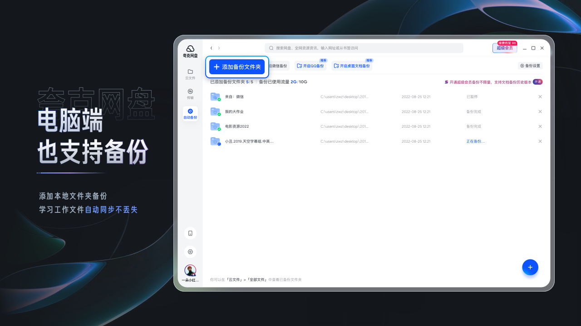
Task: Select the 我的大作业 folder name
Action: (234, 111)
